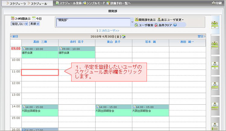This screenshot has width=226, height=131.
Task: Open 東山's 14:00 大阪出張報告会 event
Action: [113, 111]
